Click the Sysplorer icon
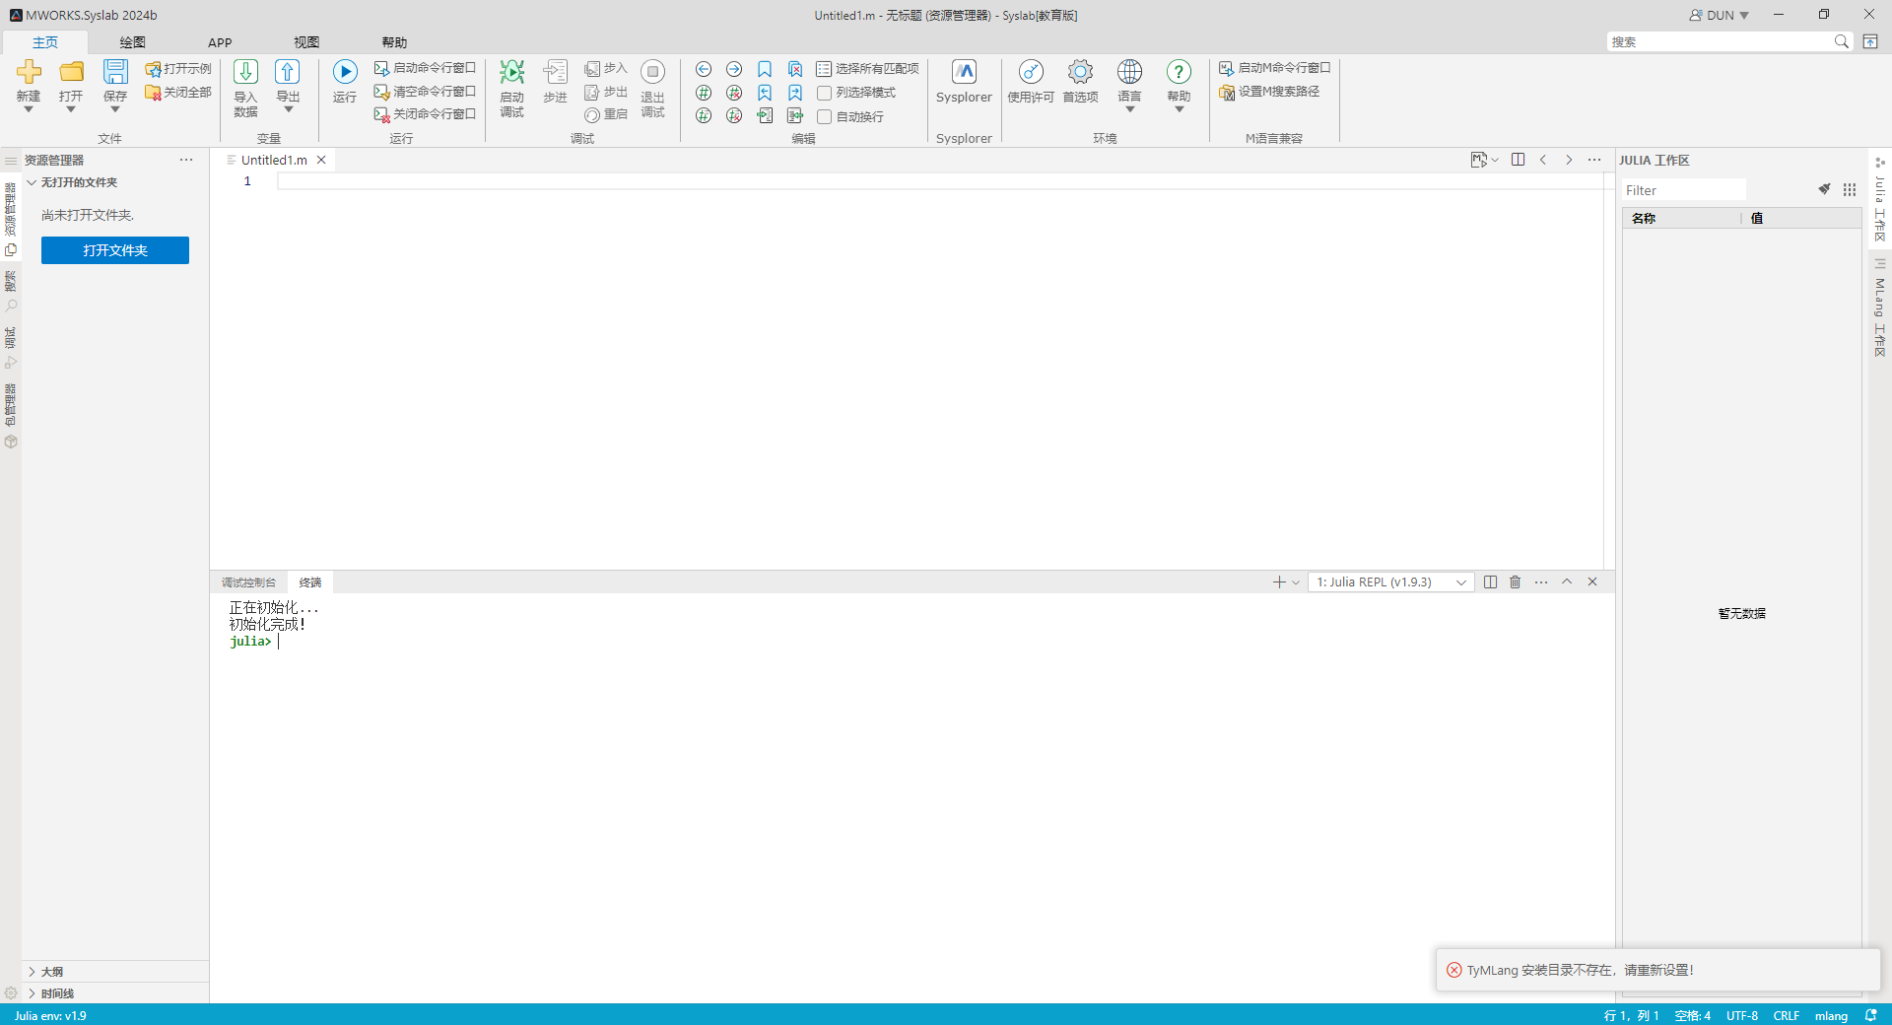The image size is (1892, 1025). (964, 71)
